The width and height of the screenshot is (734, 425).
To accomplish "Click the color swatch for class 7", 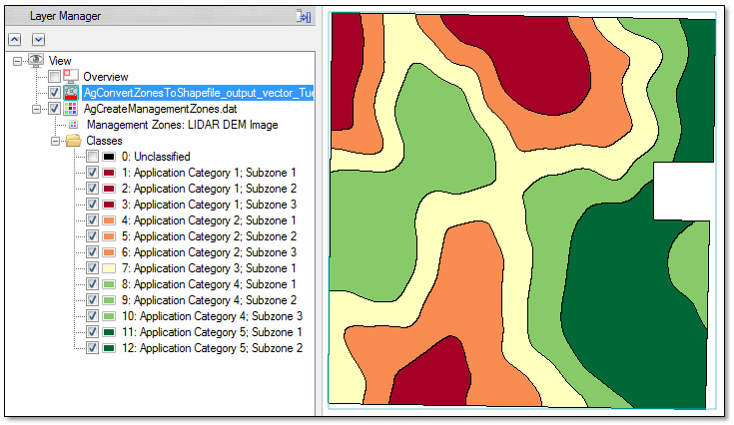I will pyautogui.click(x=109, y=268).
